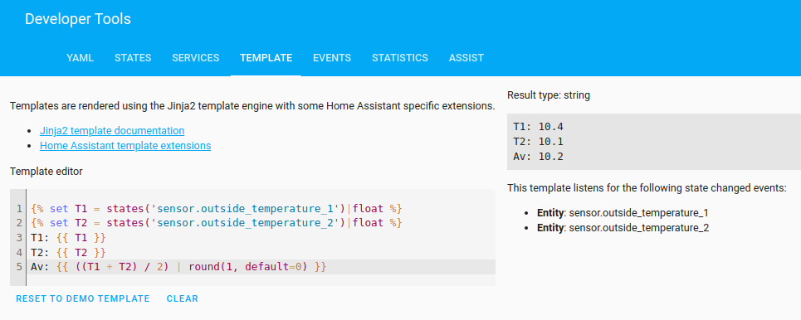
Task: Select the TEMPLATE tab
Action: coord(266,58)
